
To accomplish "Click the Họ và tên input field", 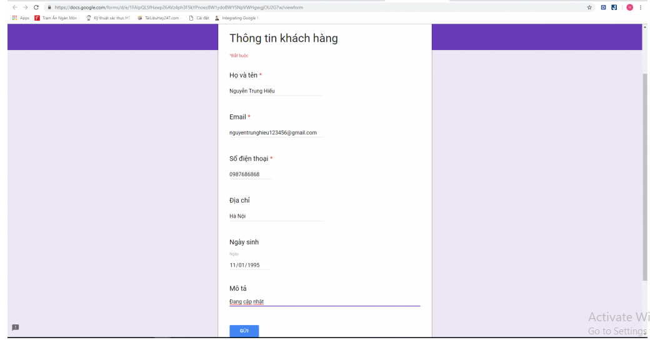I will coord(276,91).
